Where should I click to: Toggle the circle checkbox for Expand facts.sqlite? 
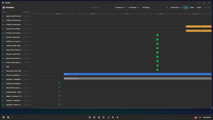point(5,29)
